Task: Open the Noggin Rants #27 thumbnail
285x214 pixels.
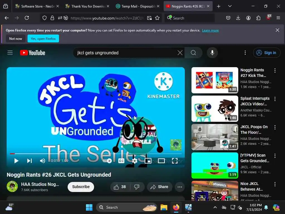Action: tap(215, 80)
